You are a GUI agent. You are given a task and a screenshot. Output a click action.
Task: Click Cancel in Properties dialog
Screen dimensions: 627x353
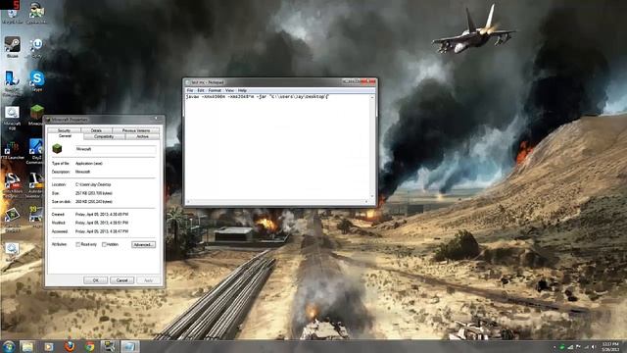point(121,280)
